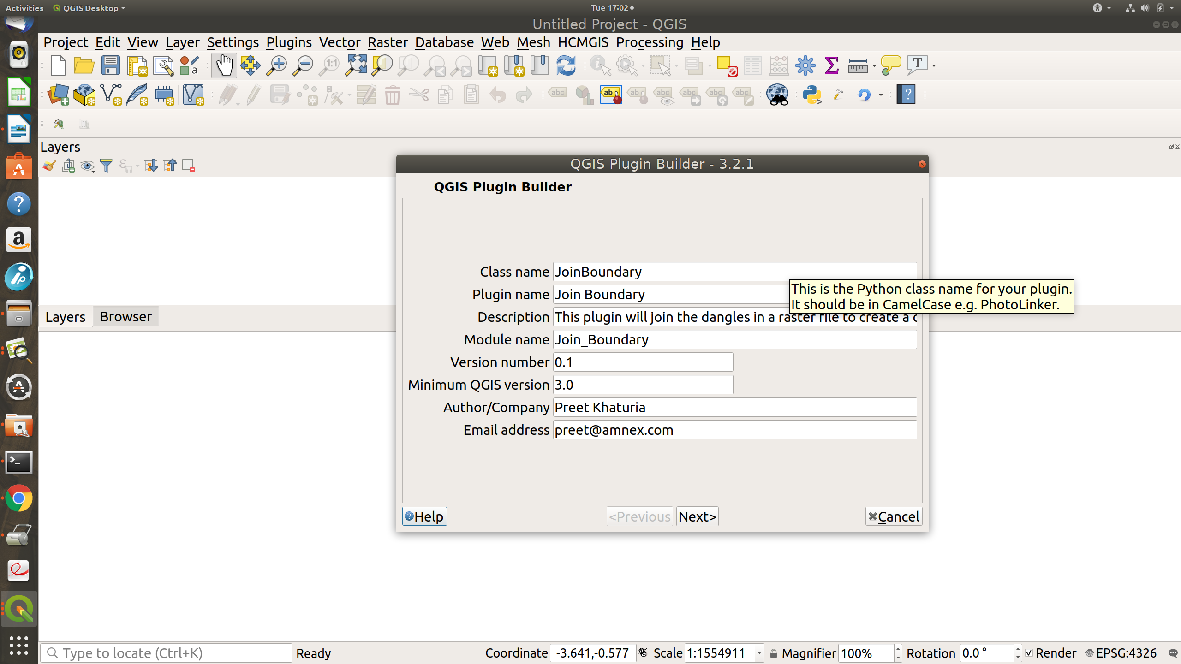1181x664 pixels.
Task: Switch to the Browser tab
Action: pos(125,316)
